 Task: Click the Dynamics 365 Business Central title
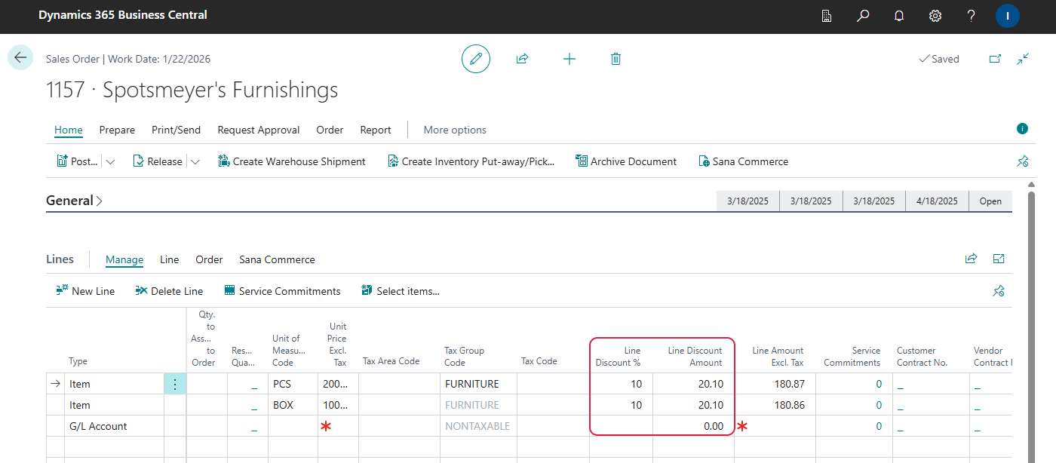pyautogui.click(x=123, y=15)
